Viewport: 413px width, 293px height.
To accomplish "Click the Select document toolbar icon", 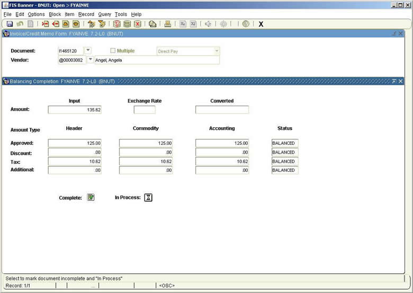I will 31,24.
